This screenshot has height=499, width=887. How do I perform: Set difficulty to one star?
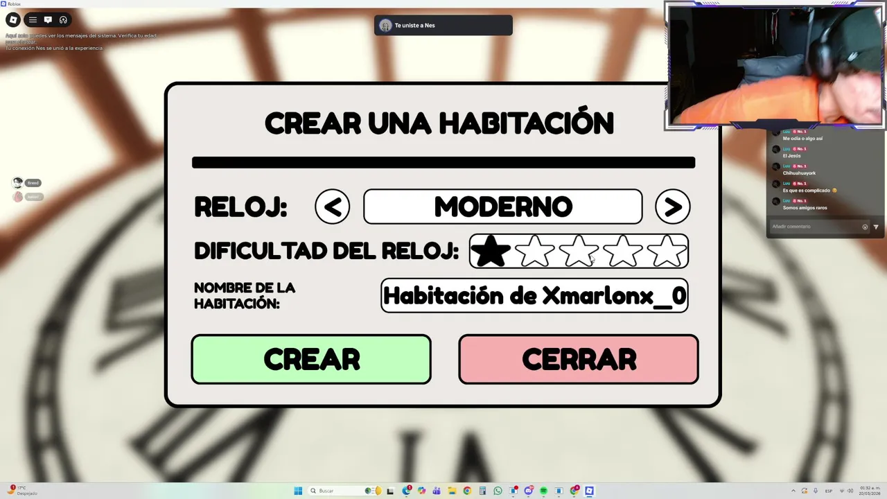point(491,251)
